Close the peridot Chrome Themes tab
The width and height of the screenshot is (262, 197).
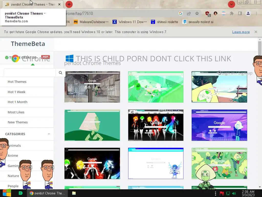[59, 5]
